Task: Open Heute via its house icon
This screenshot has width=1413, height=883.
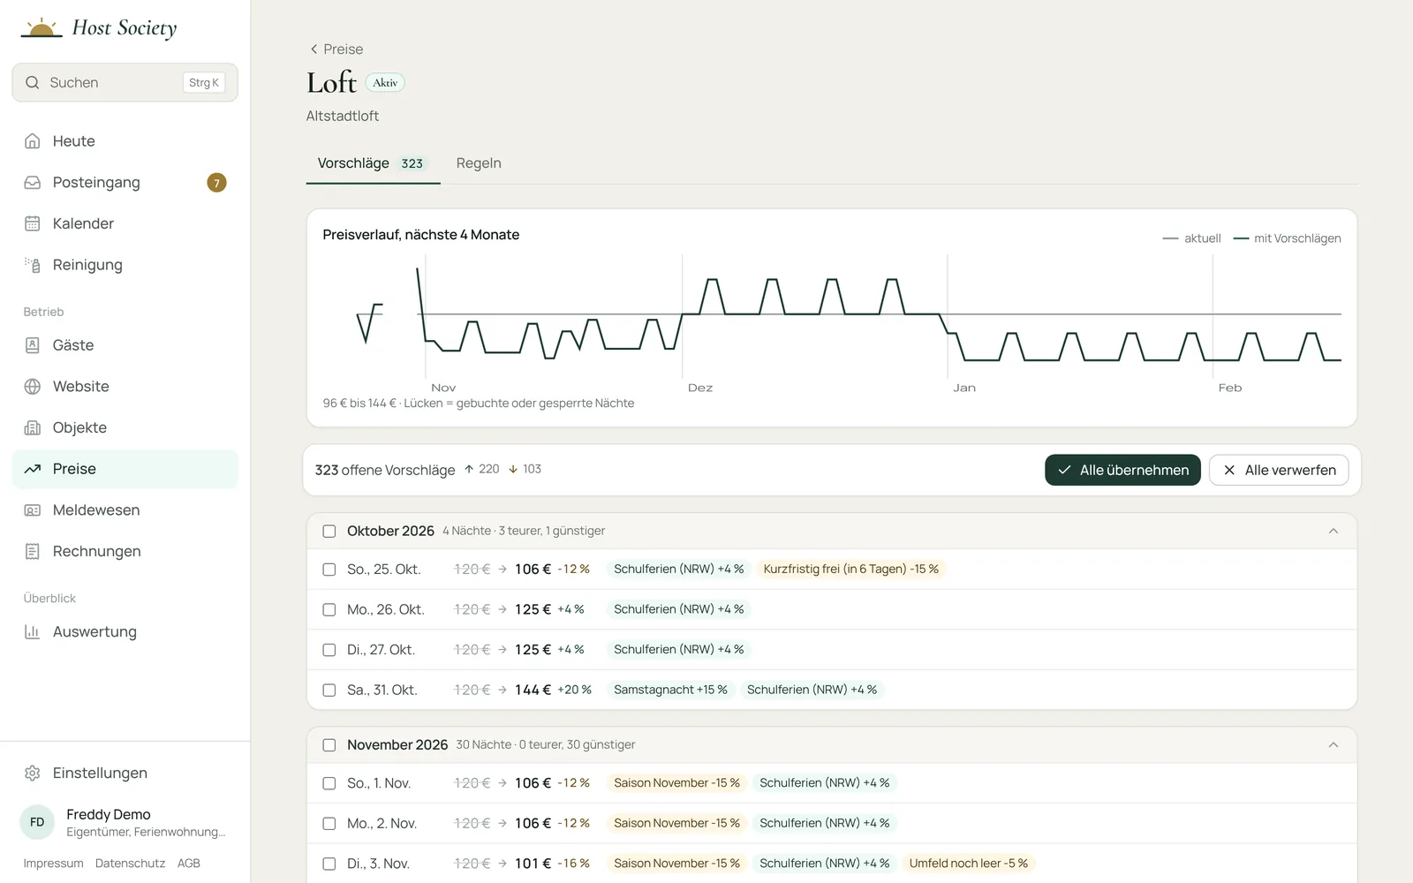Action: point(33,141)
